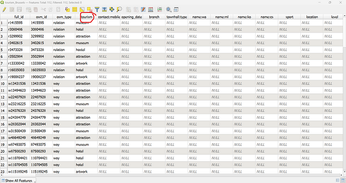This screenshot has height=183, width=346.
Task: Sort by the osm_id column header
Action: tap(41, 17)
